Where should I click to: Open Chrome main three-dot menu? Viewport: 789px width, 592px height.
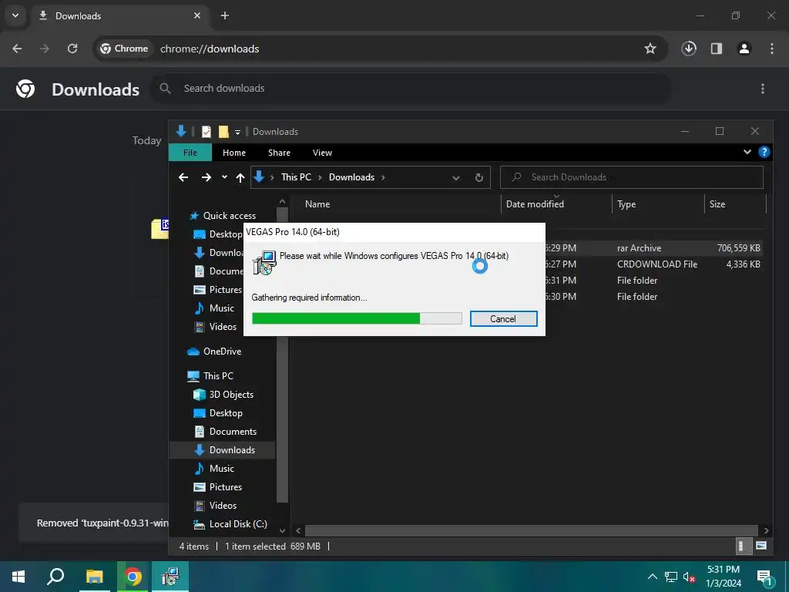pyautogui.click(x=772, y=49)
